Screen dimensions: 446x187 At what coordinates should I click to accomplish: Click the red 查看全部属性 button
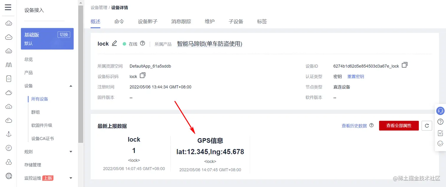point(399,126)
